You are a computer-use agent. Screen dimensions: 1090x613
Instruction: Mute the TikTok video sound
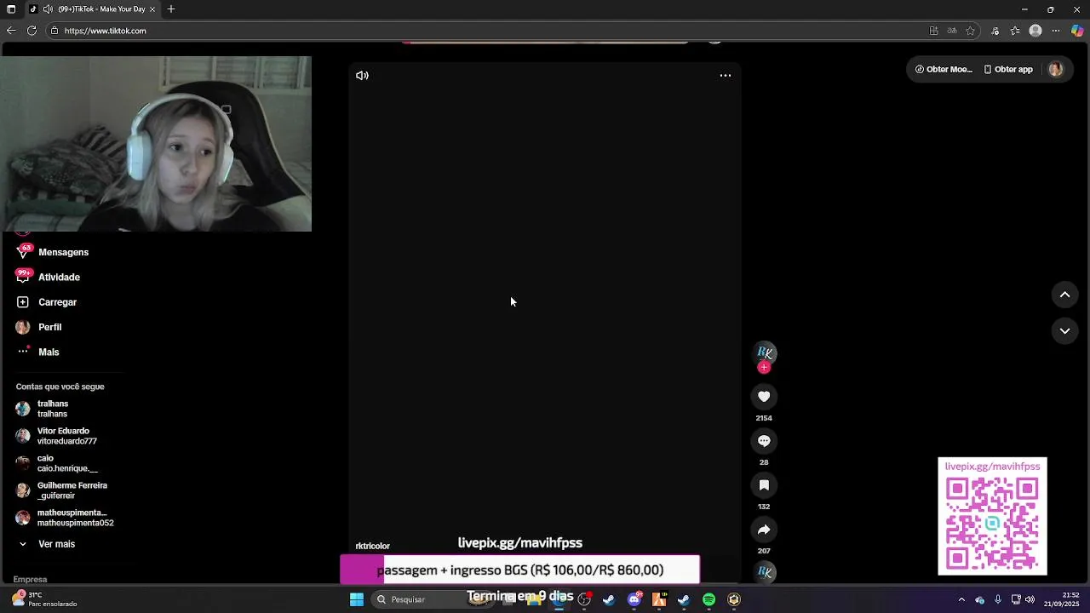coord(362,76)
